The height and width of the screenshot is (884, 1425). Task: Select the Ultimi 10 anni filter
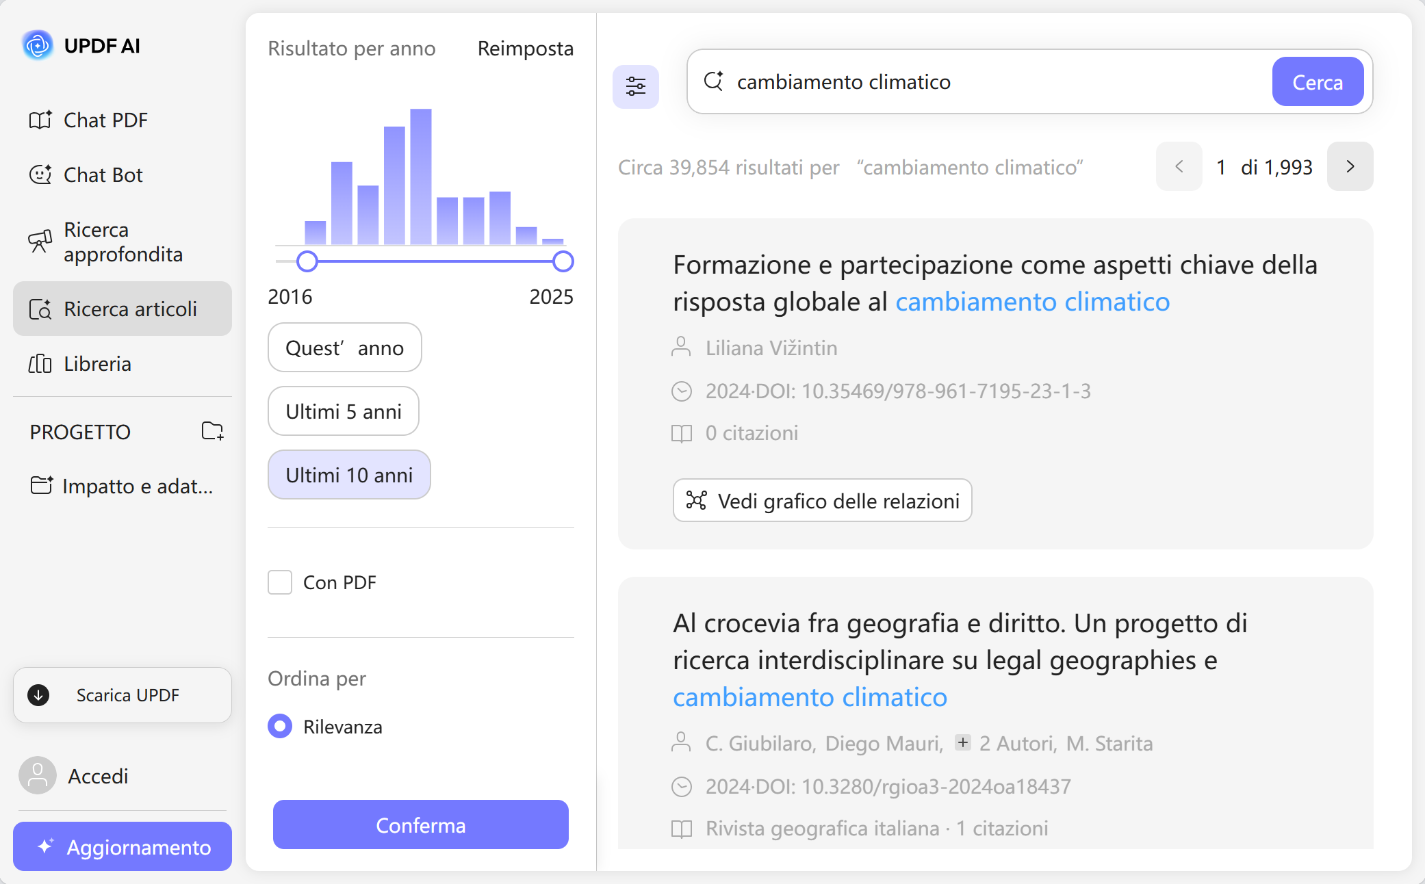(x=349, y=475)
